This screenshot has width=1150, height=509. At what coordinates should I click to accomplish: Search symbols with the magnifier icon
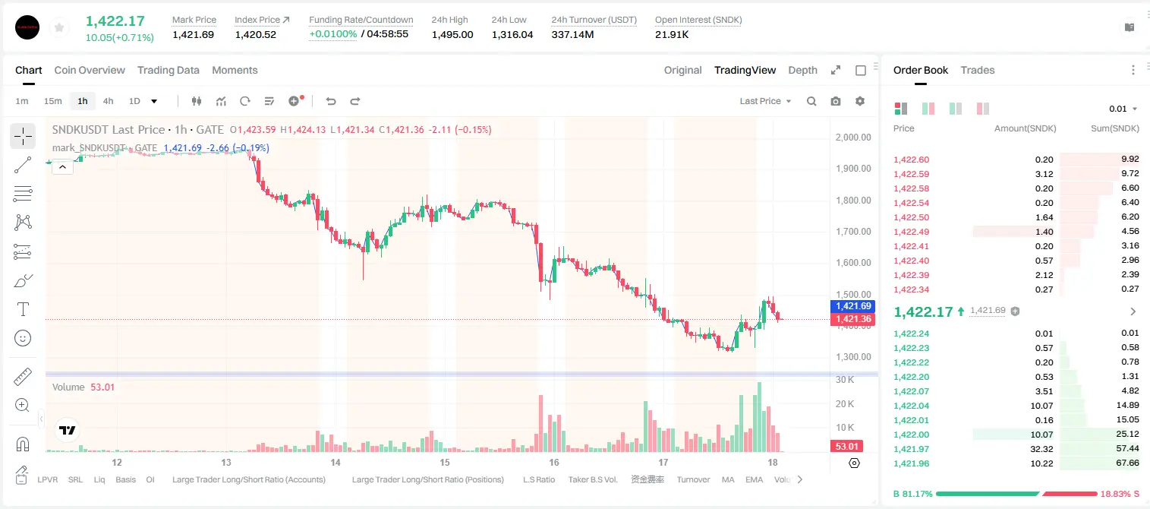(x=811, y=101)
